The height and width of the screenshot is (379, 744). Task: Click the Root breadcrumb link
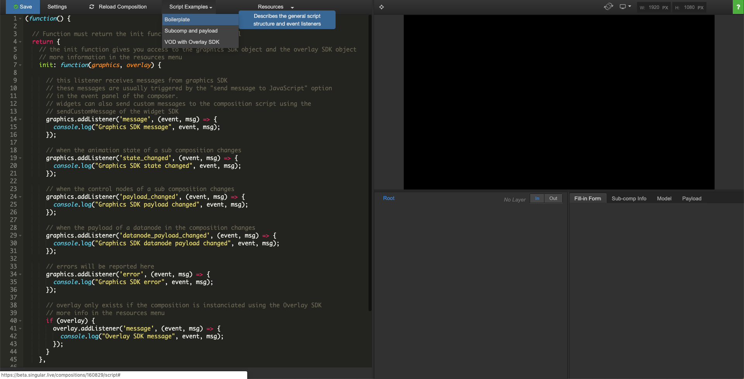pyautogui.click(x=389, y=198)
